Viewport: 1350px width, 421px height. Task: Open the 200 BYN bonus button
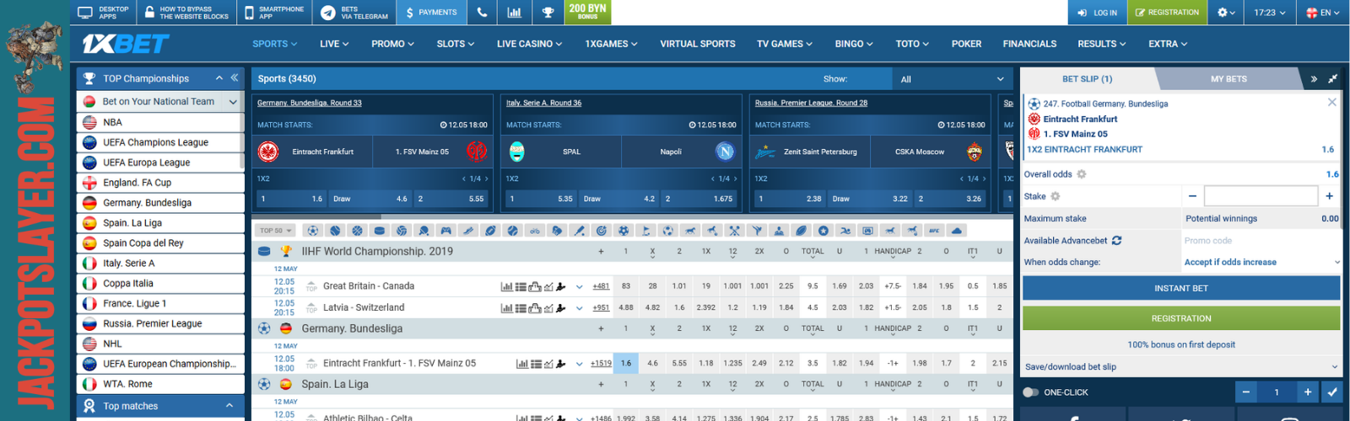coord(588,12)
